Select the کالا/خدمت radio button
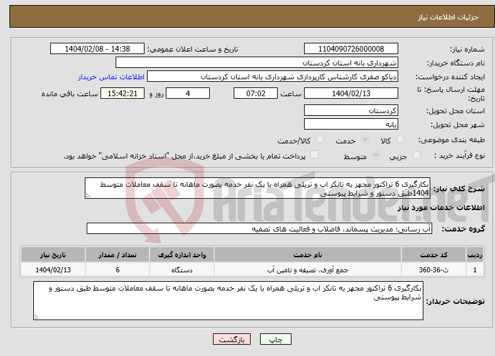The width and height of the screenshot is (495, 356). [320, 140]
